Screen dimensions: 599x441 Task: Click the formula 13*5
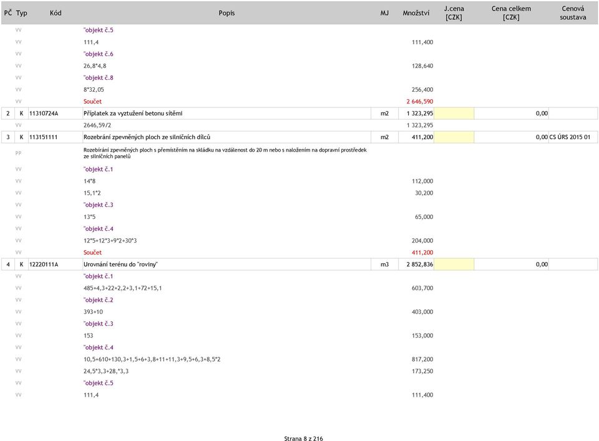(x=89, y=217)
